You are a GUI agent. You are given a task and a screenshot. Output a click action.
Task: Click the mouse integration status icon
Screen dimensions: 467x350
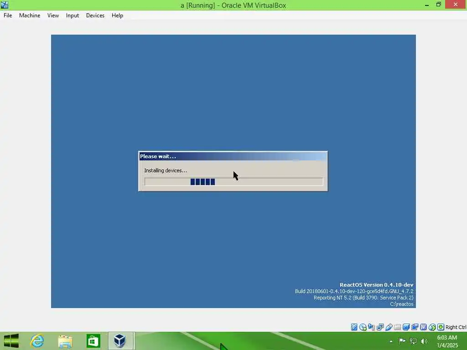432,327
